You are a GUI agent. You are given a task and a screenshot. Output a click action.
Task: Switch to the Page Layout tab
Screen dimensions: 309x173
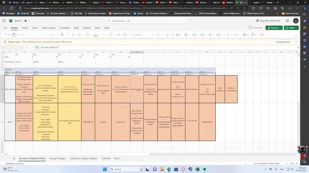tap(49, 28)
